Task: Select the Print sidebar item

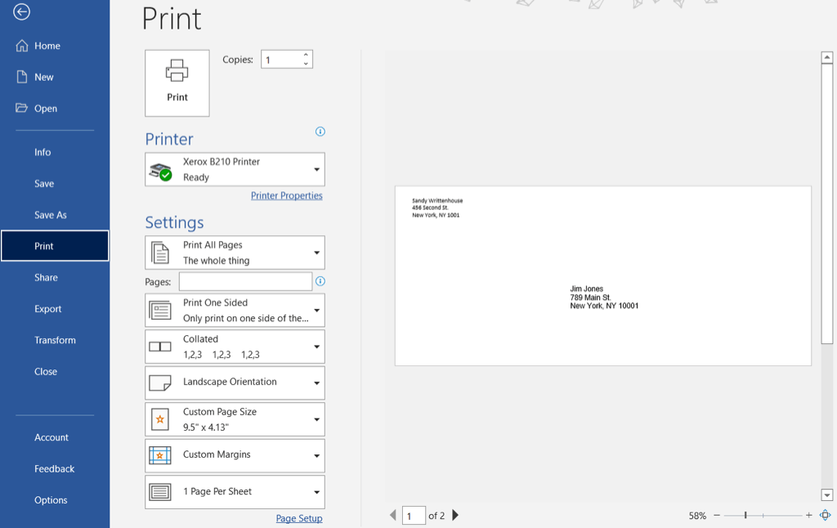Action: coord(55,246)
